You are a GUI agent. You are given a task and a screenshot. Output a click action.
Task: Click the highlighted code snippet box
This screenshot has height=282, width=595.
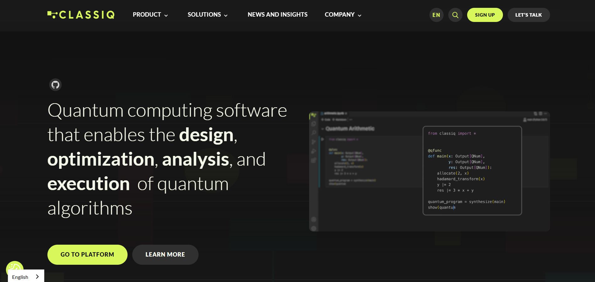coord(472,171)
